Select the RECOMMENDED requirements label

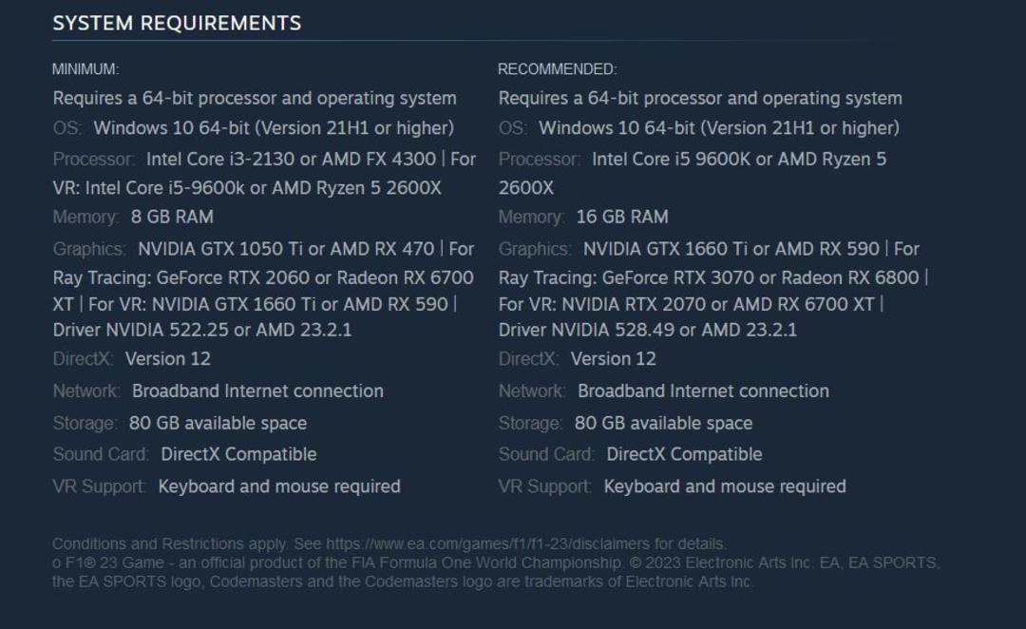pos(558,69)
